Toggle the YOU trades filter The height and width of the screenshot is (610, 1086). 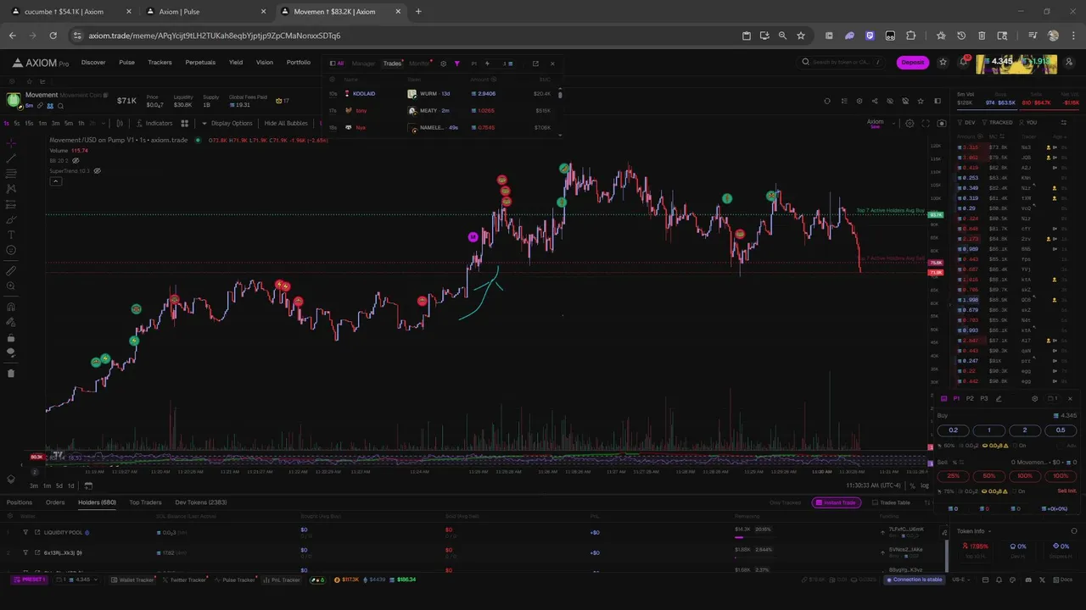[x=1027, y=123]
